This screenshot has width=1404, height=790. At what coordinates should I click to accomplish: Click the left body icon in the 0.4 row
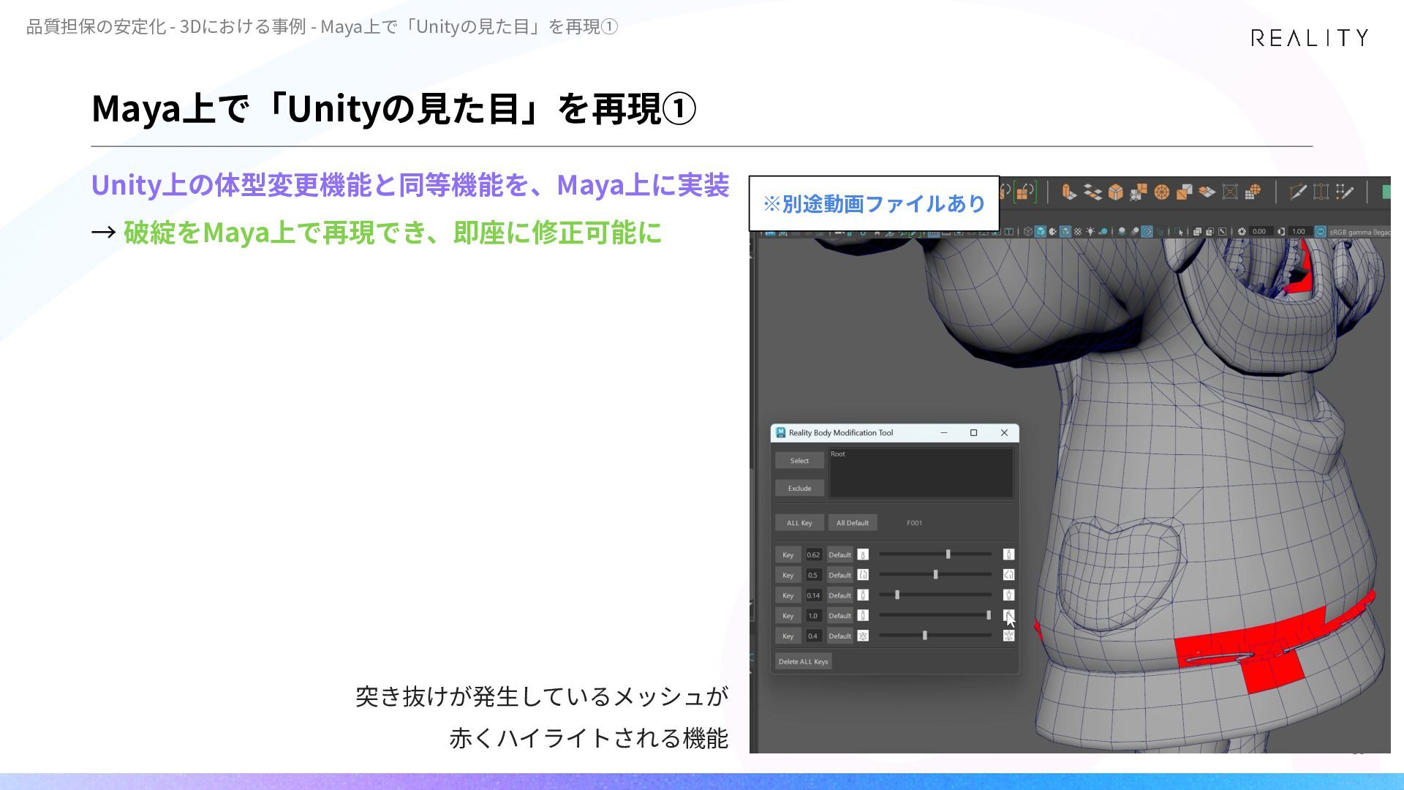[x=863, y=636]
